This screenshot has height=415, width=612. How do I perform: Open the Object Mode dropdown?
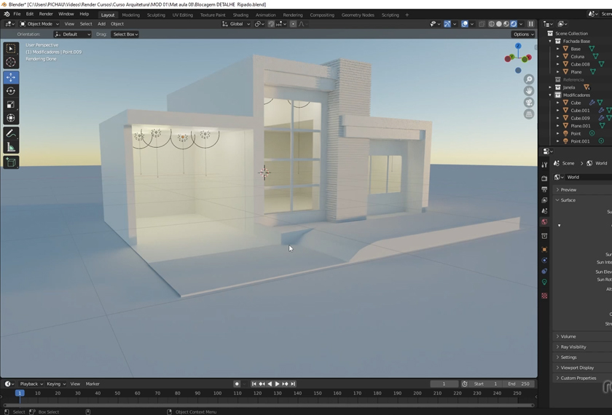coord(40,24)
